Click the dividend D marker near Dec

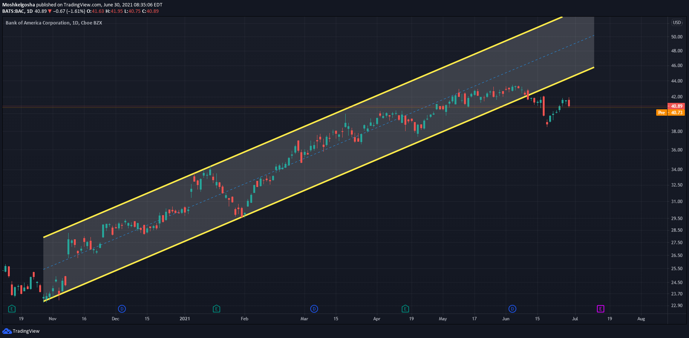pos(122,309)
